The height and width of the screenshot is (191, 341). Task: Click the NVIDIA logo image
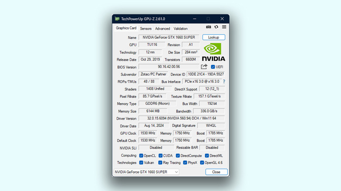pyautogui.click(x=213, y=52)
